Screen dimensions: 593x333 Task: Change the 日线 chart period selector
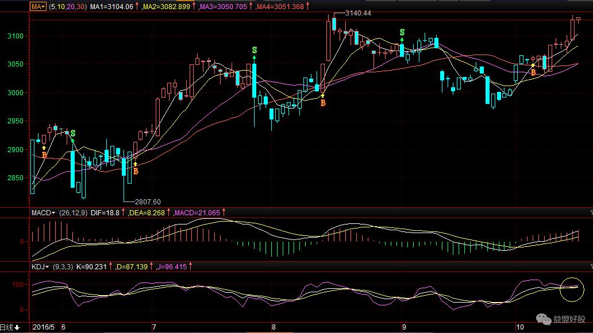(10, 327)
